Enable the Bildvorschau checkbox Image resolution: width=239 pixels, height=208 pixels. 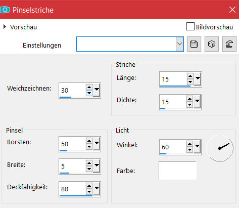point(190,26)
